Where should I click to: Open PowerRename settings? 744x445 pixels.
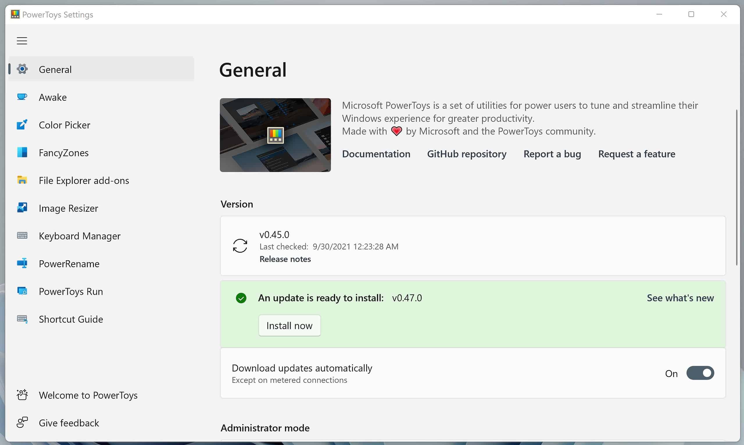coord(69,263)
